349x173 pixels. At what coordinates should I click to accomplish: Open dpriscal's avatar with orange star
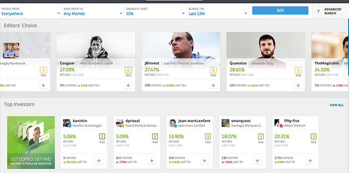tap(120, 123)
